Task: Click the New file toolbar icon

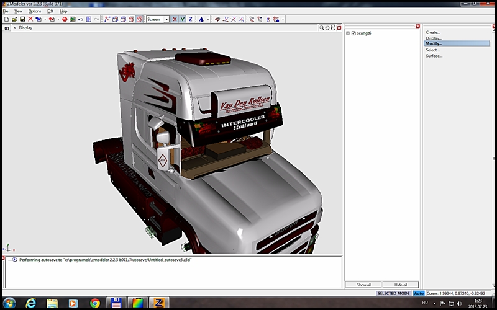Action: click(x=6, y=19)
